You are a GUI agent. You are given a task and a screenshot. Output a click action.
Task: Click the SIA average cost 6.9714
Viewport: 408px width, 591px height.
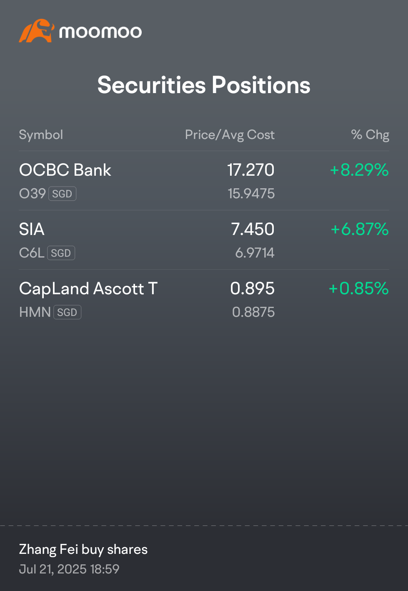click(255, 253)
